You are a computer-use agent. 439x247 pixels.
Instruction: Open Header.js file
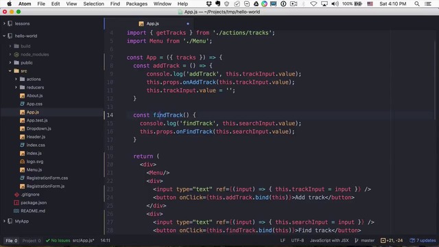(36, 137)
